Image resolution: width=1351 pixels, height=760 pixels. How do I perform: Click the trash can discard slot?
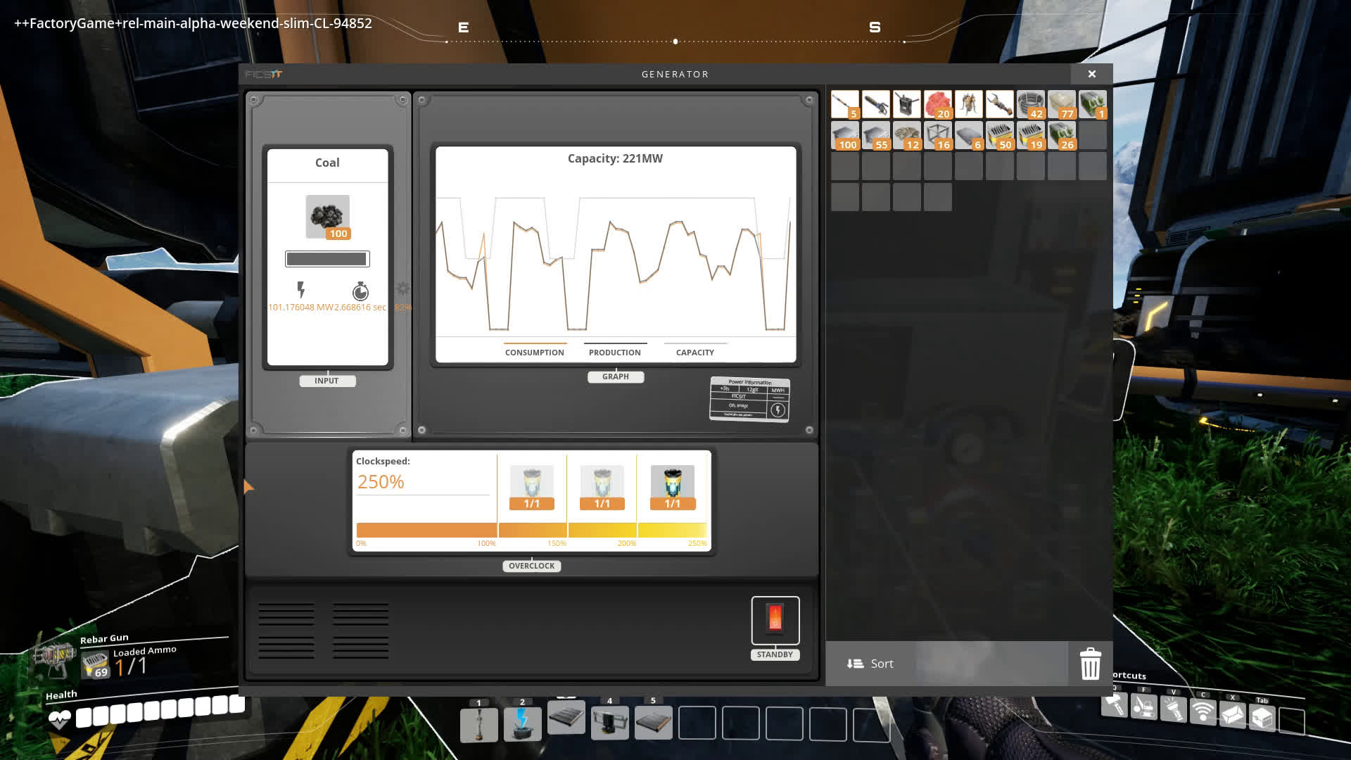(x=1090, y=664)
